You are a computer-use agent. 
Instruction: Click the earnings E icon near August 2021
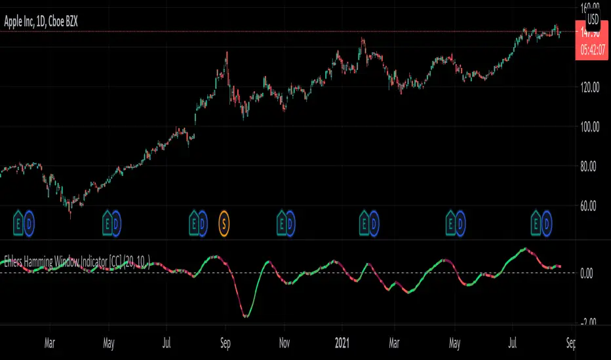click(x=536, y=223)
